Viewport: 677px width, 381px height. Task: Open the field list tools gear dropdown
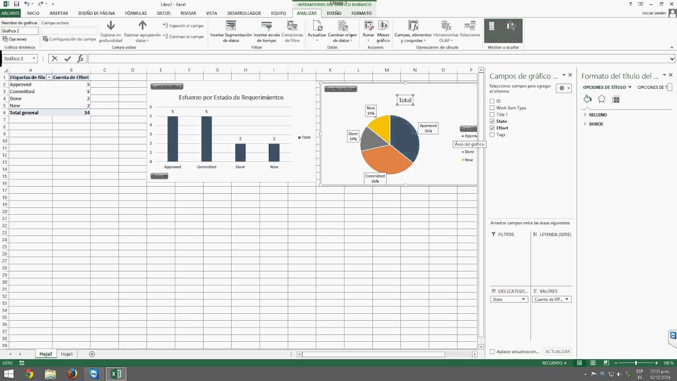(x=564, y=88)
